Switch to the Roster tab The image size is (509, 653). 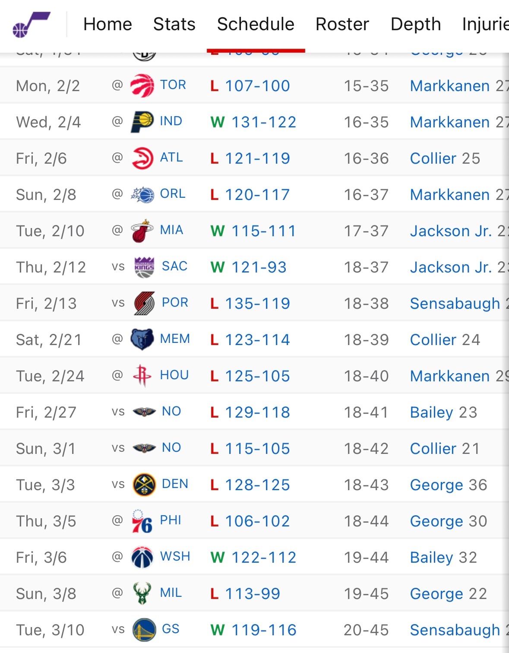pyautogui.click(x=342, y=24)
